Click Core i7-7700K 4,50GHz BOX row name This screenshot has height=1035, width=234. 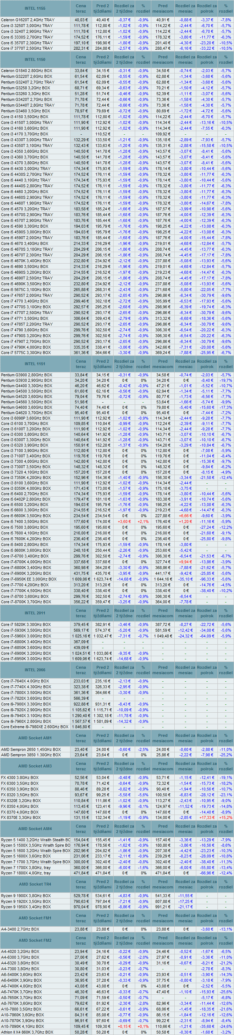[x=26, y=591]
